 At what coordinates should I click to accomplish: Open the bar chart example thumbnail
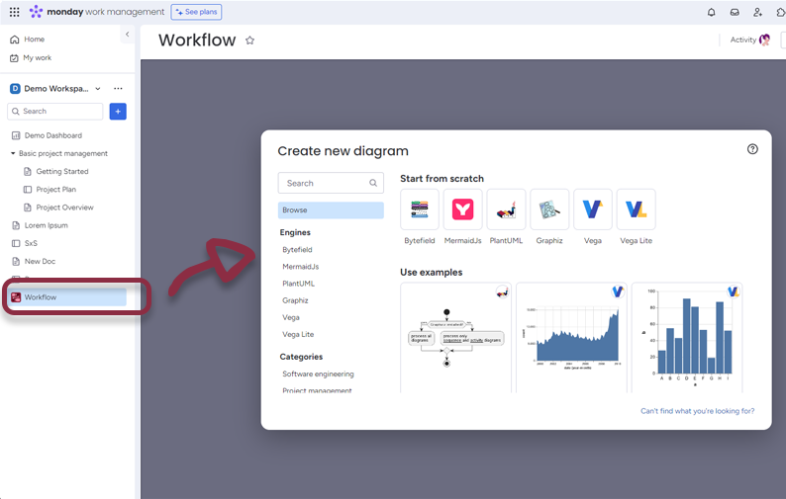(x=686, y=337)
